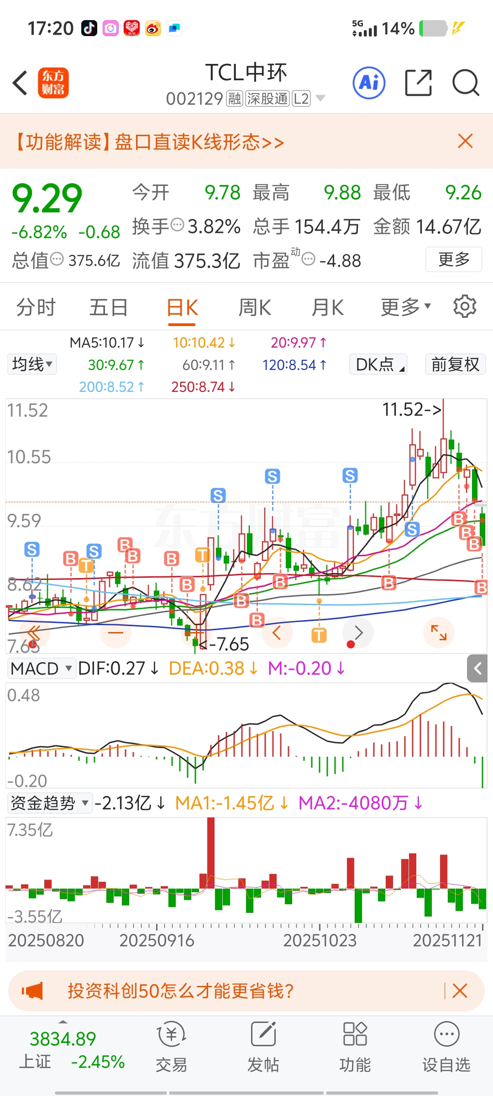Tap the 深股通 badge

click(x=267, y=99)
